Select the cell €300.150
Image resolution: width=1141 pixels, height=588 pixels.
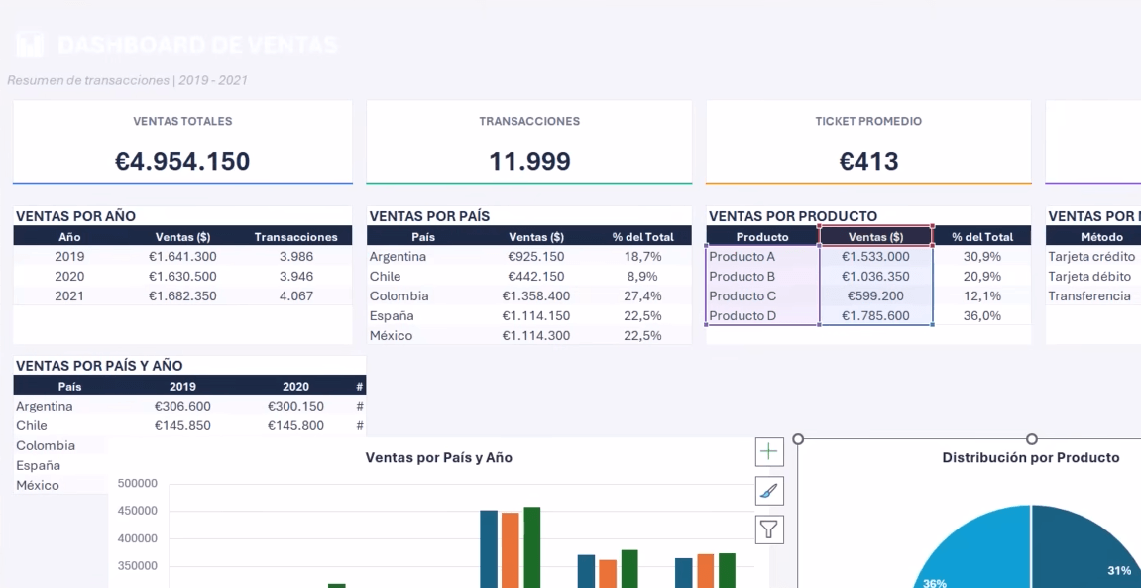[295, 407]
